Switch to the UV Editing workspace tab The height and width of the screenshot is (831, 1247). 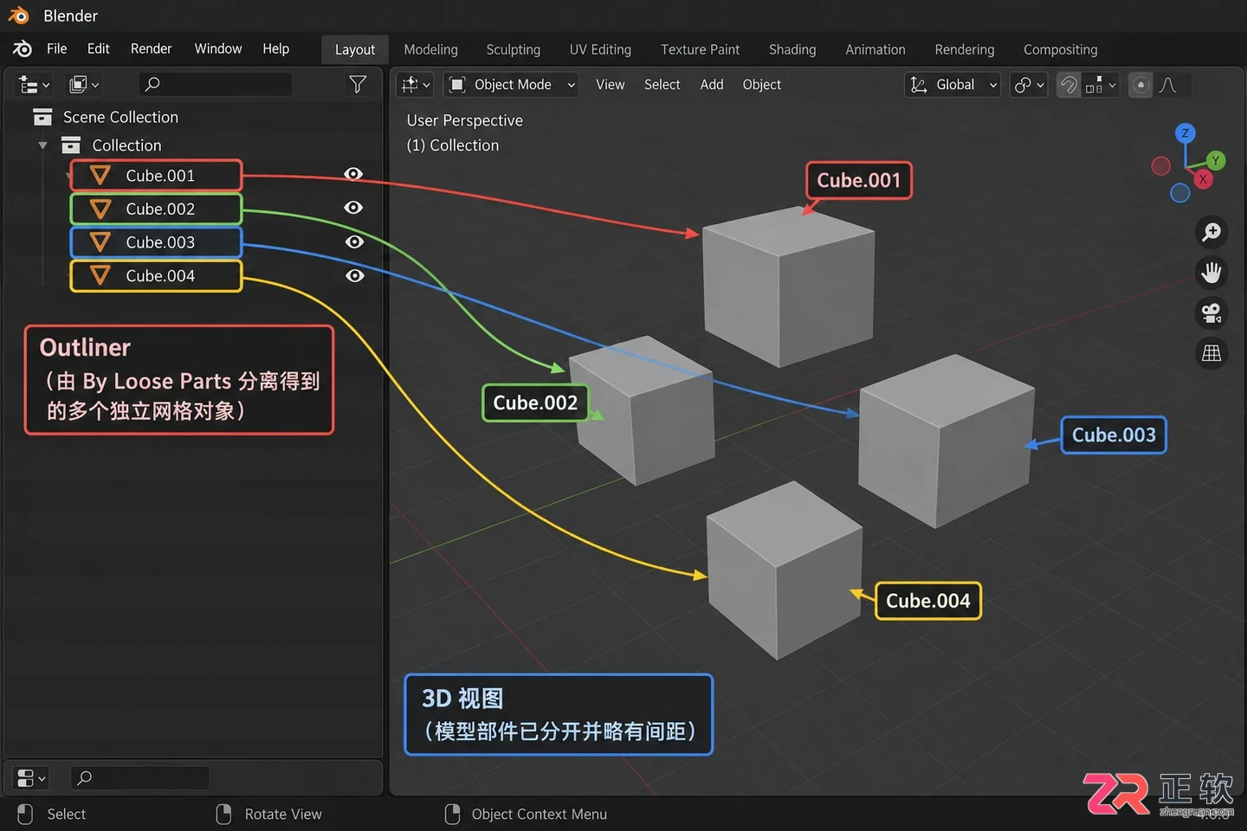pos(600,49)
